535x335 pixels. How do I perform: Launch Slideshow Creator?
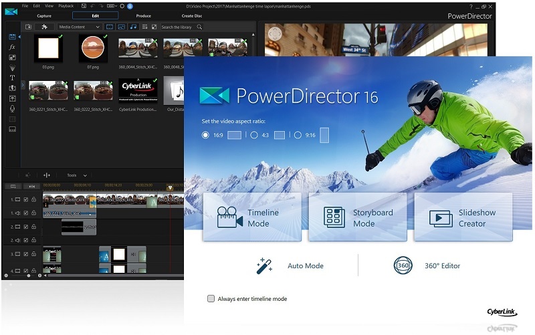coord(463,217)
